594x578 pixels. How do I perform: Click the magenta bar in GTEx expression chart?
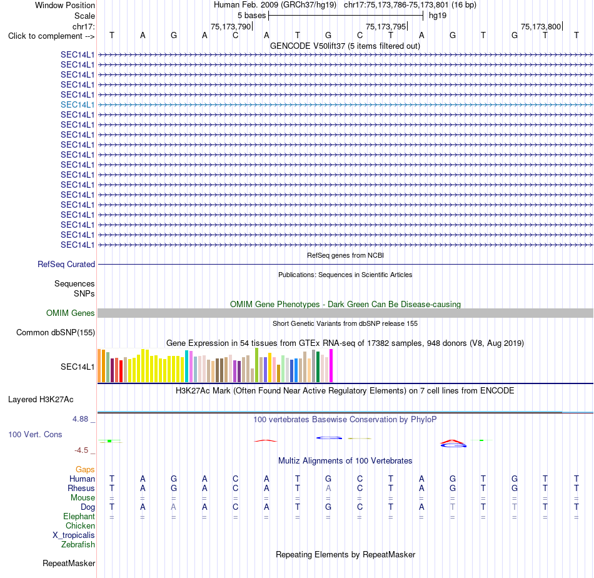(331, 365)
